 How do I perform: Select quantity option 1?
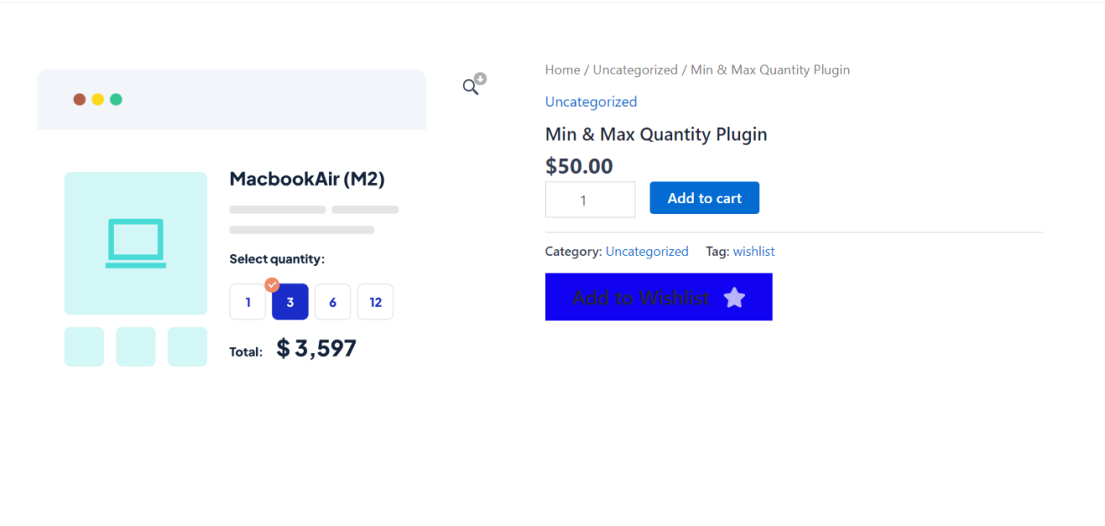click(248, 302)
